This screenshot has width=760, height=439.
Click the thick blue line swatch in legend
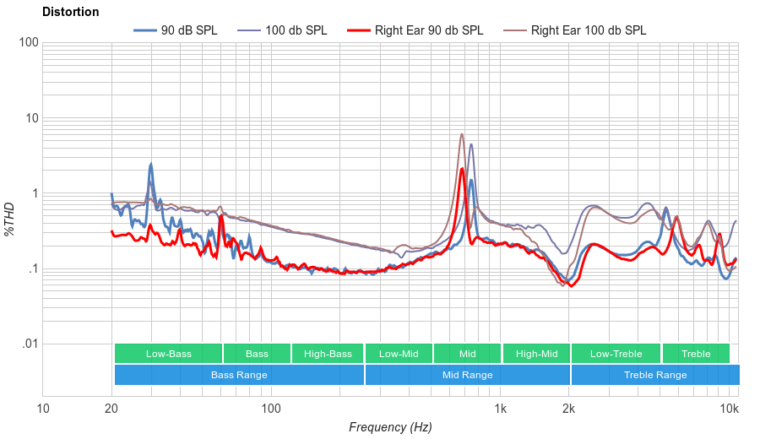(x=145, y=30)
